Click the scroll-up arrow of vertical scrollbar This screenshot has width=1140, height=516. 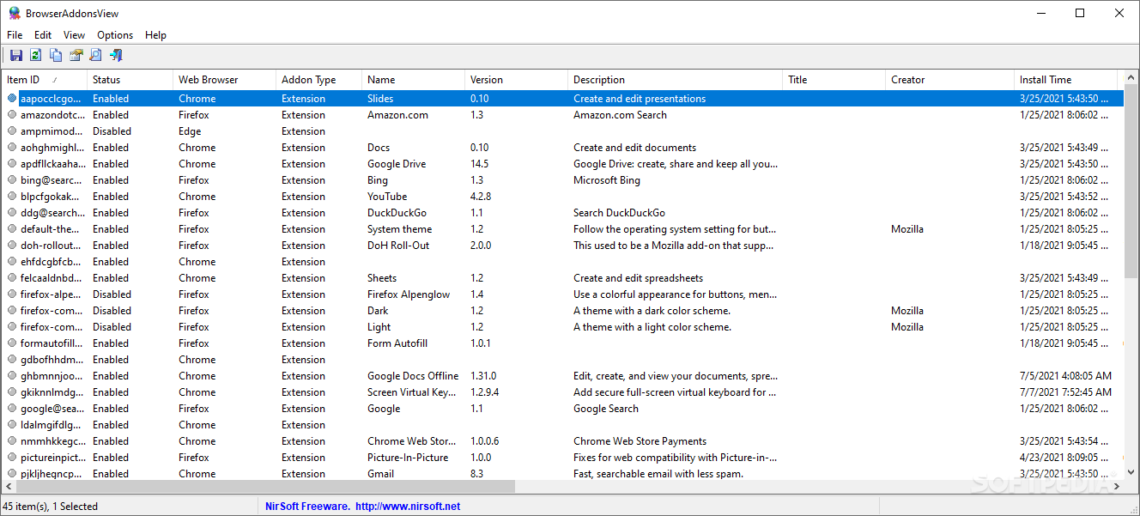tap(1131, 78)
